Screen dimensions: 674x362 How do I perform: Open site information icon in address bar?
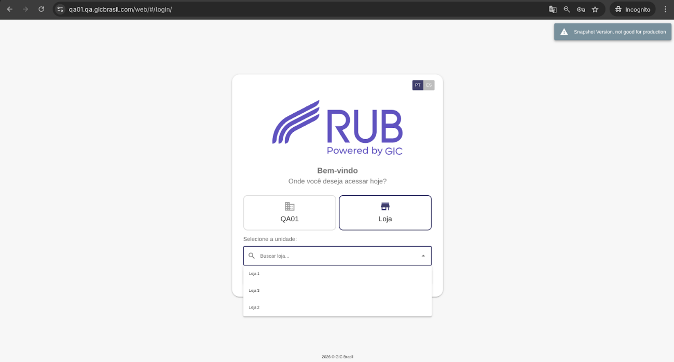(60, 9)
